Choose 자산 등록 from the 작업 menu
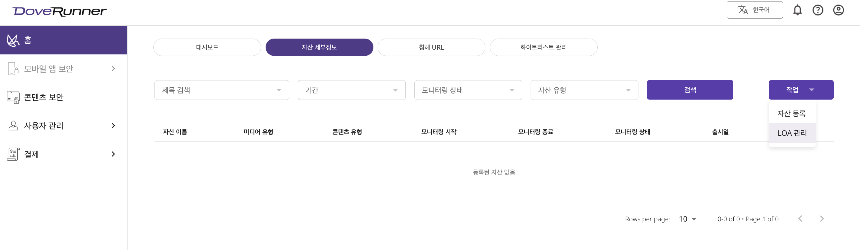This screenshot has width=860, height=250. (791, 113)
